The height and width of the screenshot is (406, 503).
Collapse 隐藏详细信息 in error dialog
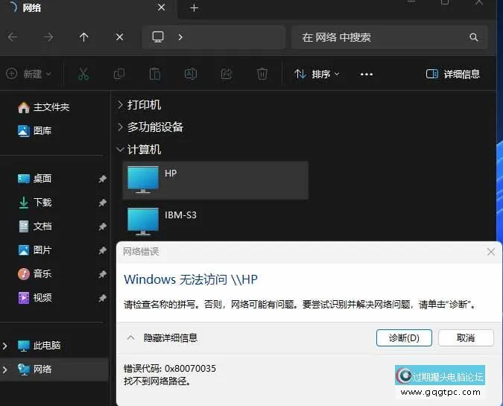[x=162, y=337]
